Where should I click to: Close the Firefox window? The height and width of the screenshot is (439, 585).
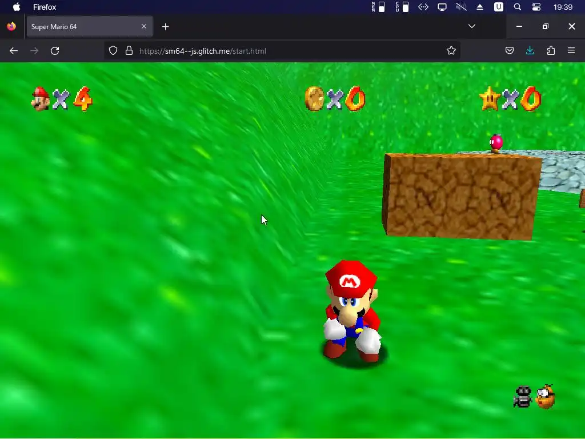(571, 26)
